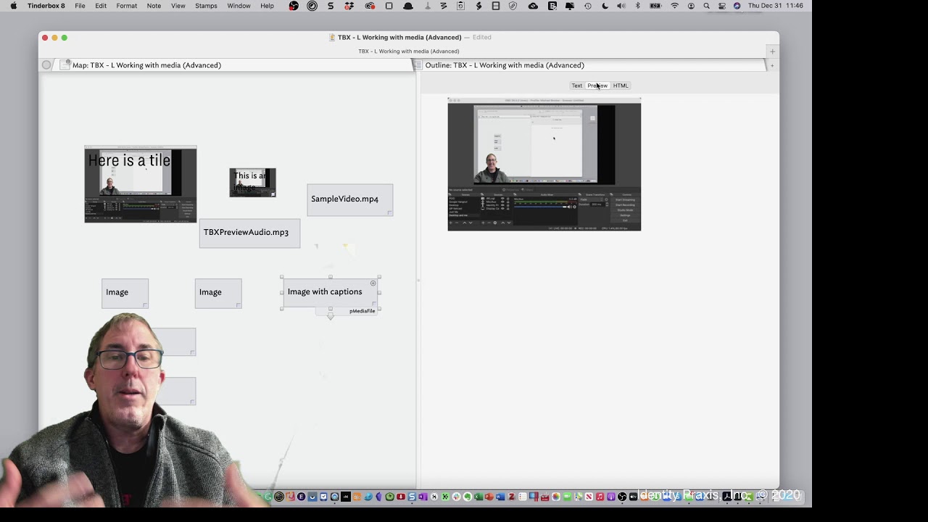928x522 pixels.
Task: Open Podcasts from the Dock
Action: (610, 497)
